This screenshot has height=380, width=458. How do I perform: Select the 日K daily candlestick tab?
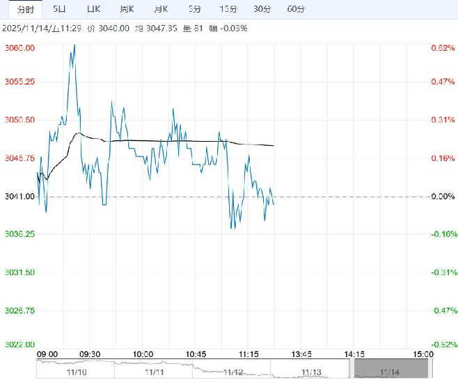click(x=93, y=9)
